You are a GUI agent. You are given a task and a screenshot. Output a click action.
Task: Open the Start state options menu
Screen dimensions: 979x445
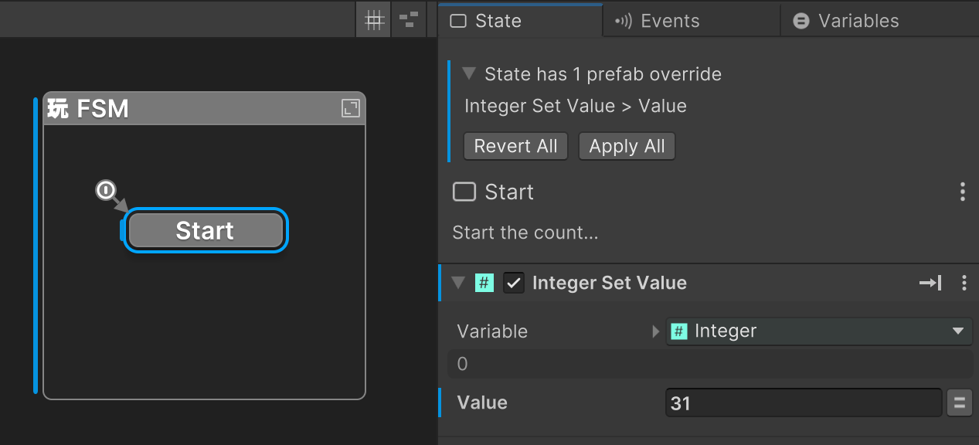pyautogui.click(x=962, y=192)
